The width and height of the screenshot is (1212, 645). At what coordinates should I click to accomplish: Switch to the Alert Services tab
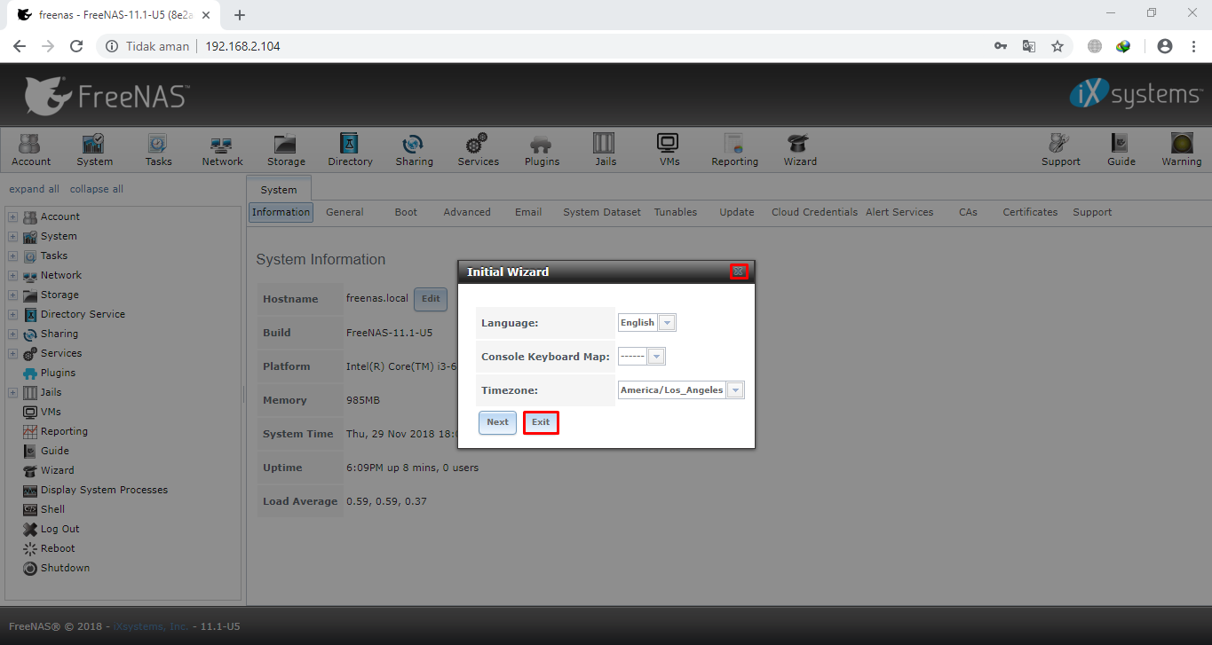pyautogui.click(x=899, y=212)
